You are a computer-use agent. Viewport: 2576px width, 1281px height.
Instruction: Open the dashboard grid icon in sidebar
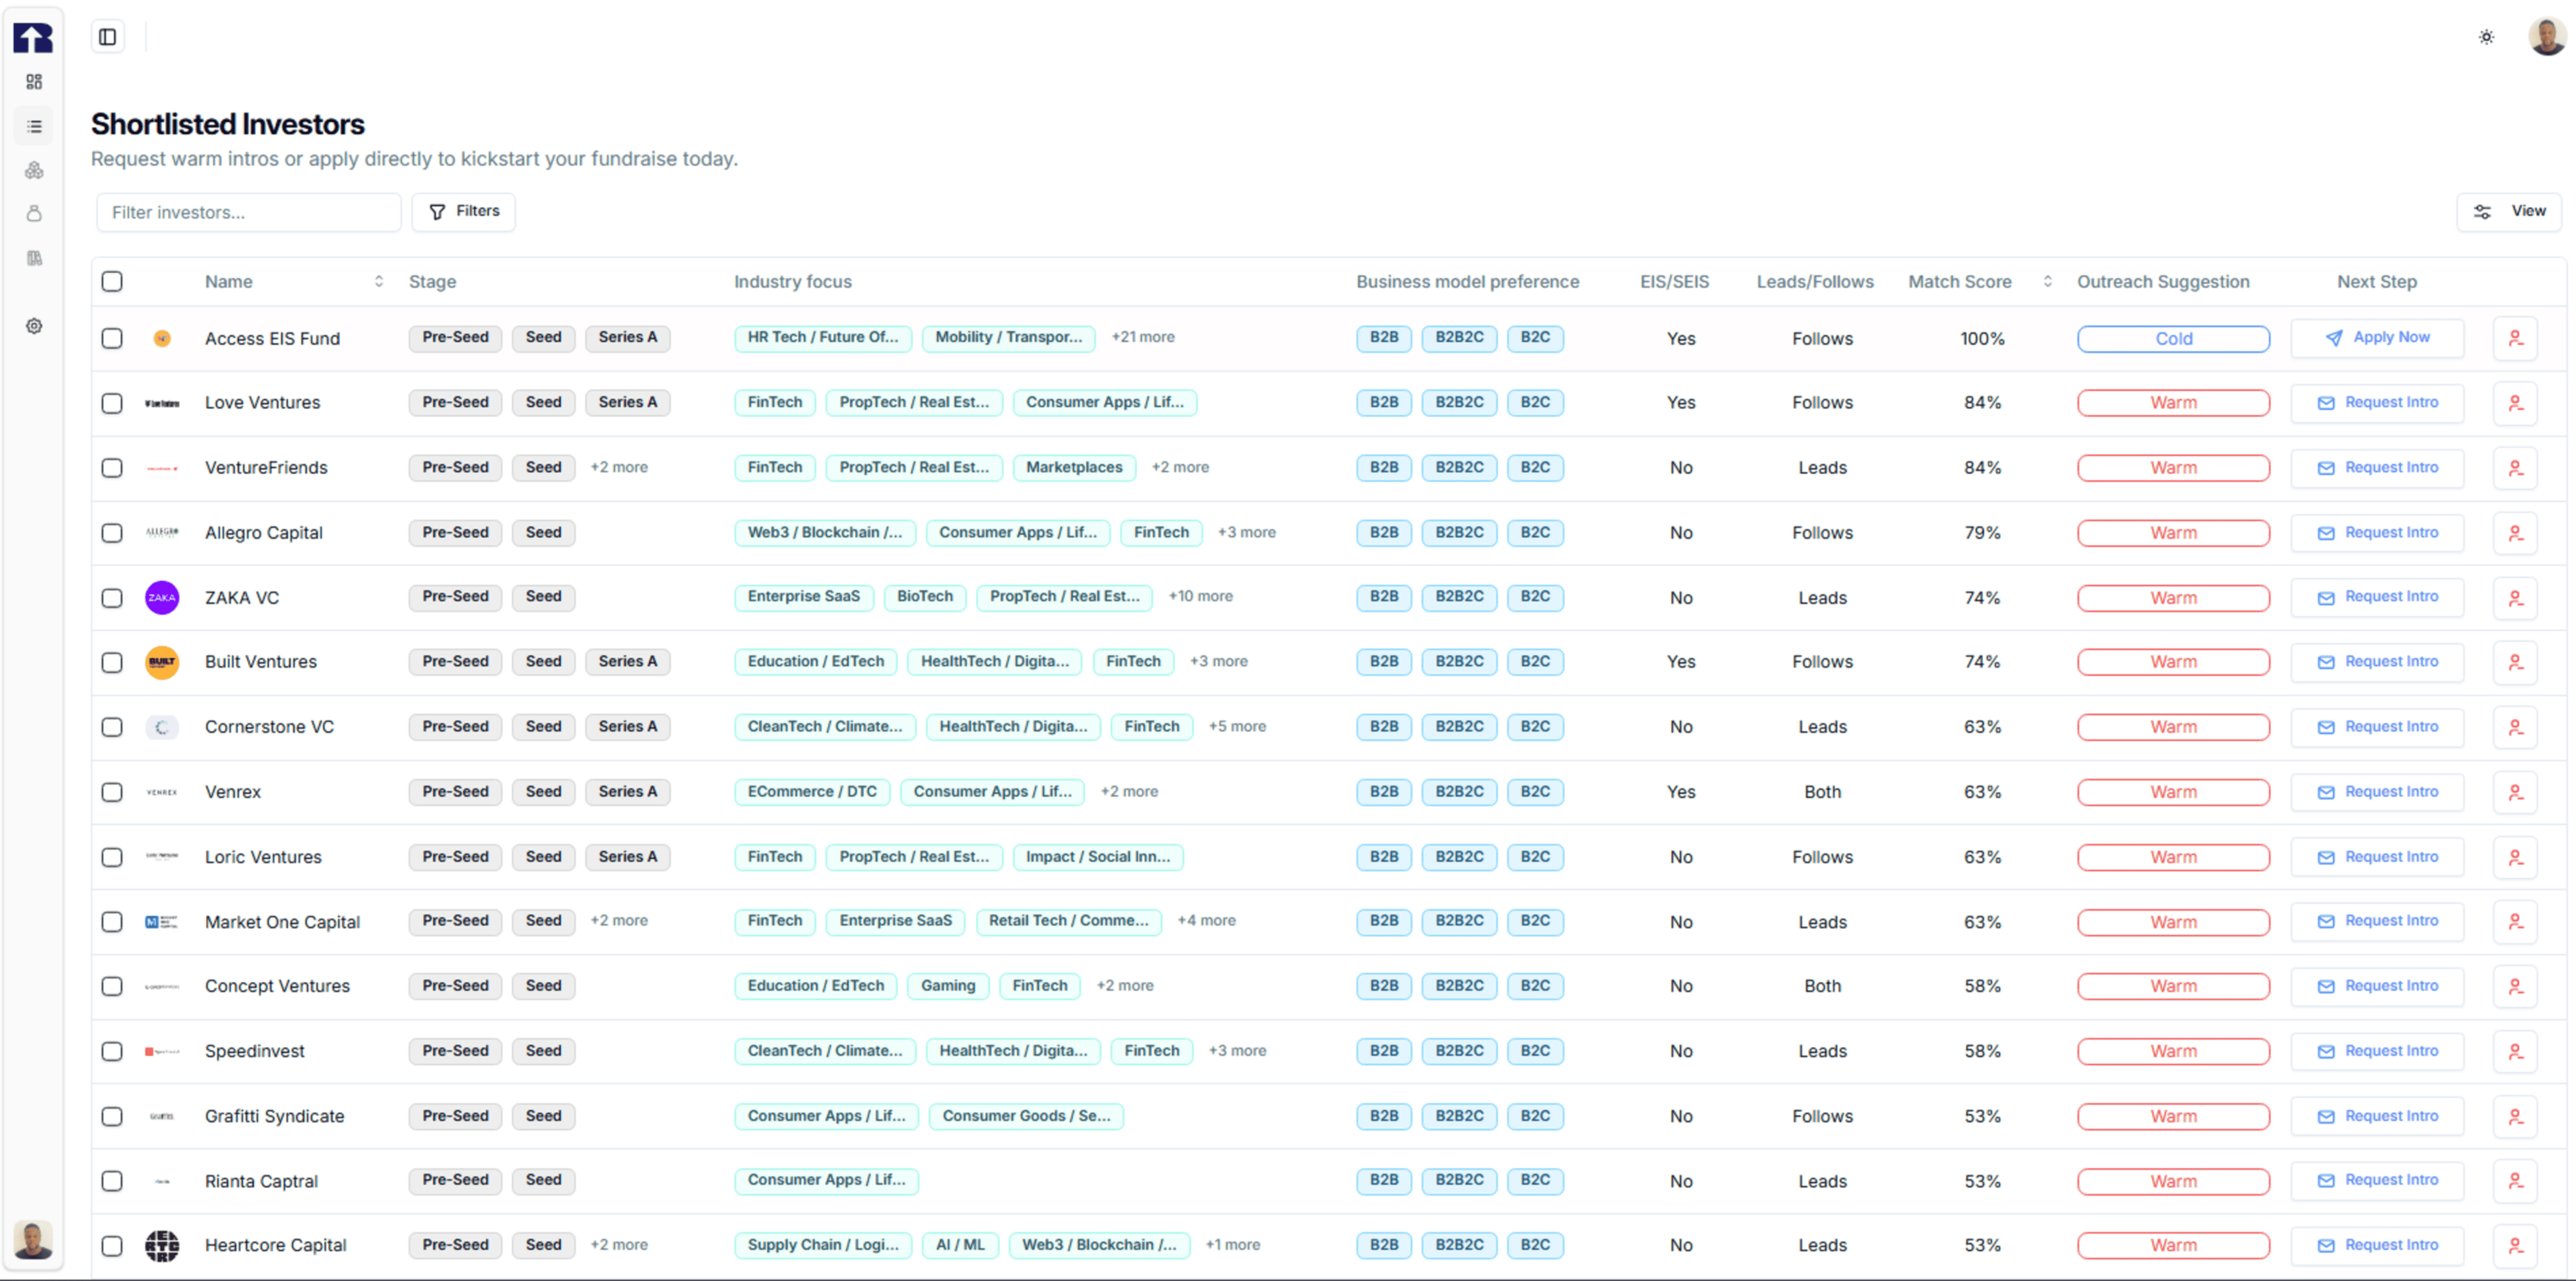pos(34,82)
